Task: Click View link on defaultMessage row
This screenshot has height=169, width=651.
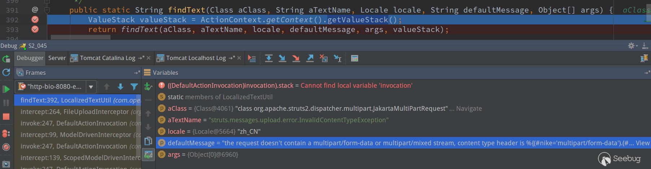Action: 642,143
